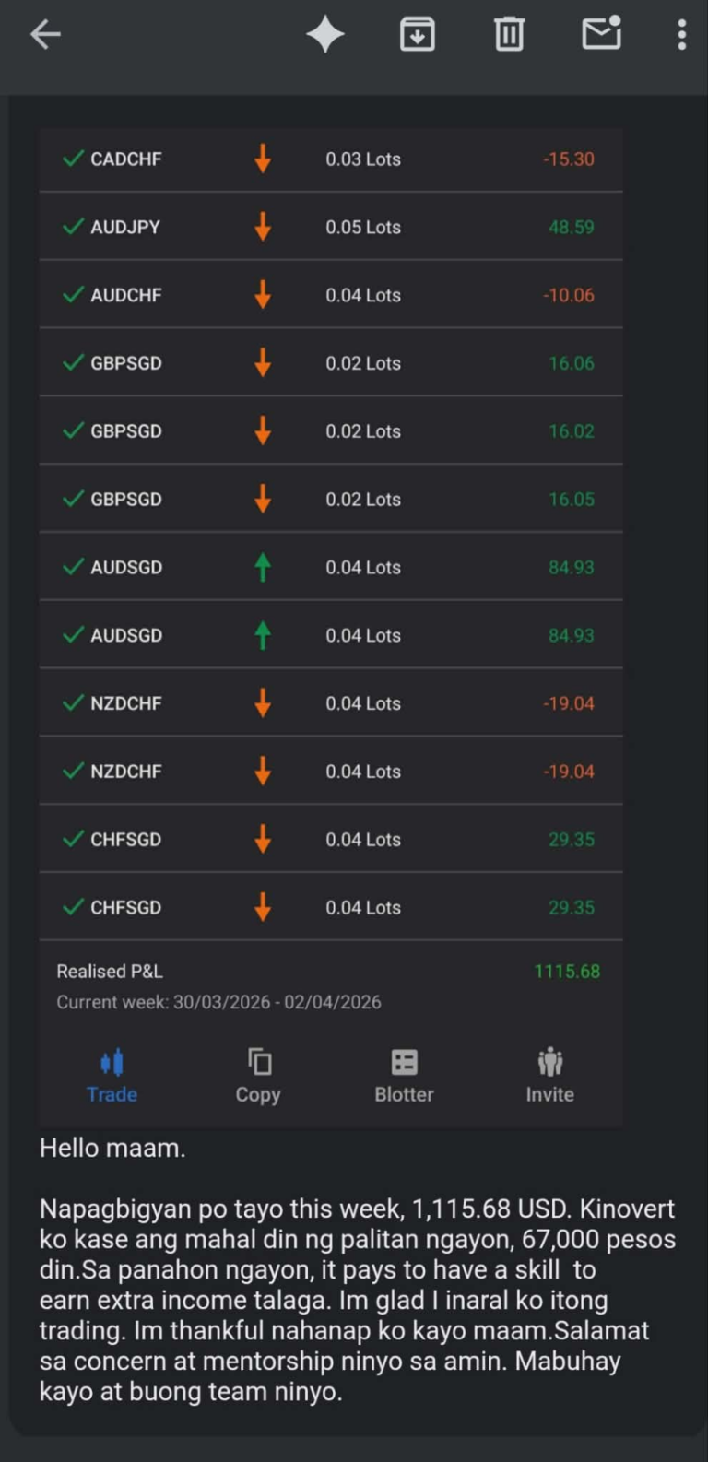Tap the first AUDSGD green up arrow
The height and width of the screenshot is (1462, 708).
pyautogui.click(x=263, y=567)
